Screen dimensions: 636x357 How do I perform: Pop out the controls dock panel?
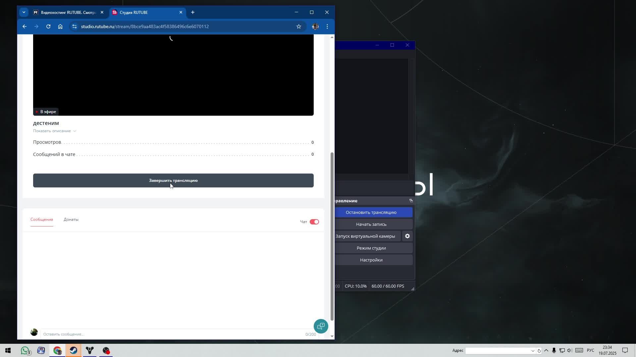pyautogui.click(x=411, y=201)
